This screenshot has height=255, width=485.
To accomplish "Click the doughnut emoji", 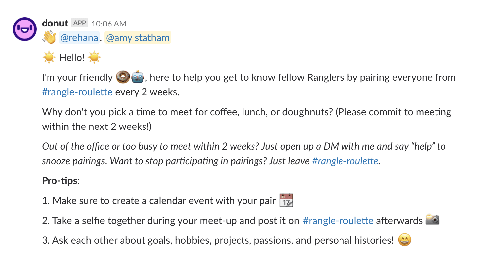I will point(123,77).
